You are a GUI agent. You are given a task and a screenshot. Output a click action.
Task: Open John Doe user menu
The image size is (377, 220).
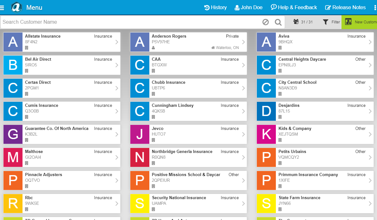(x=248, y=8)
